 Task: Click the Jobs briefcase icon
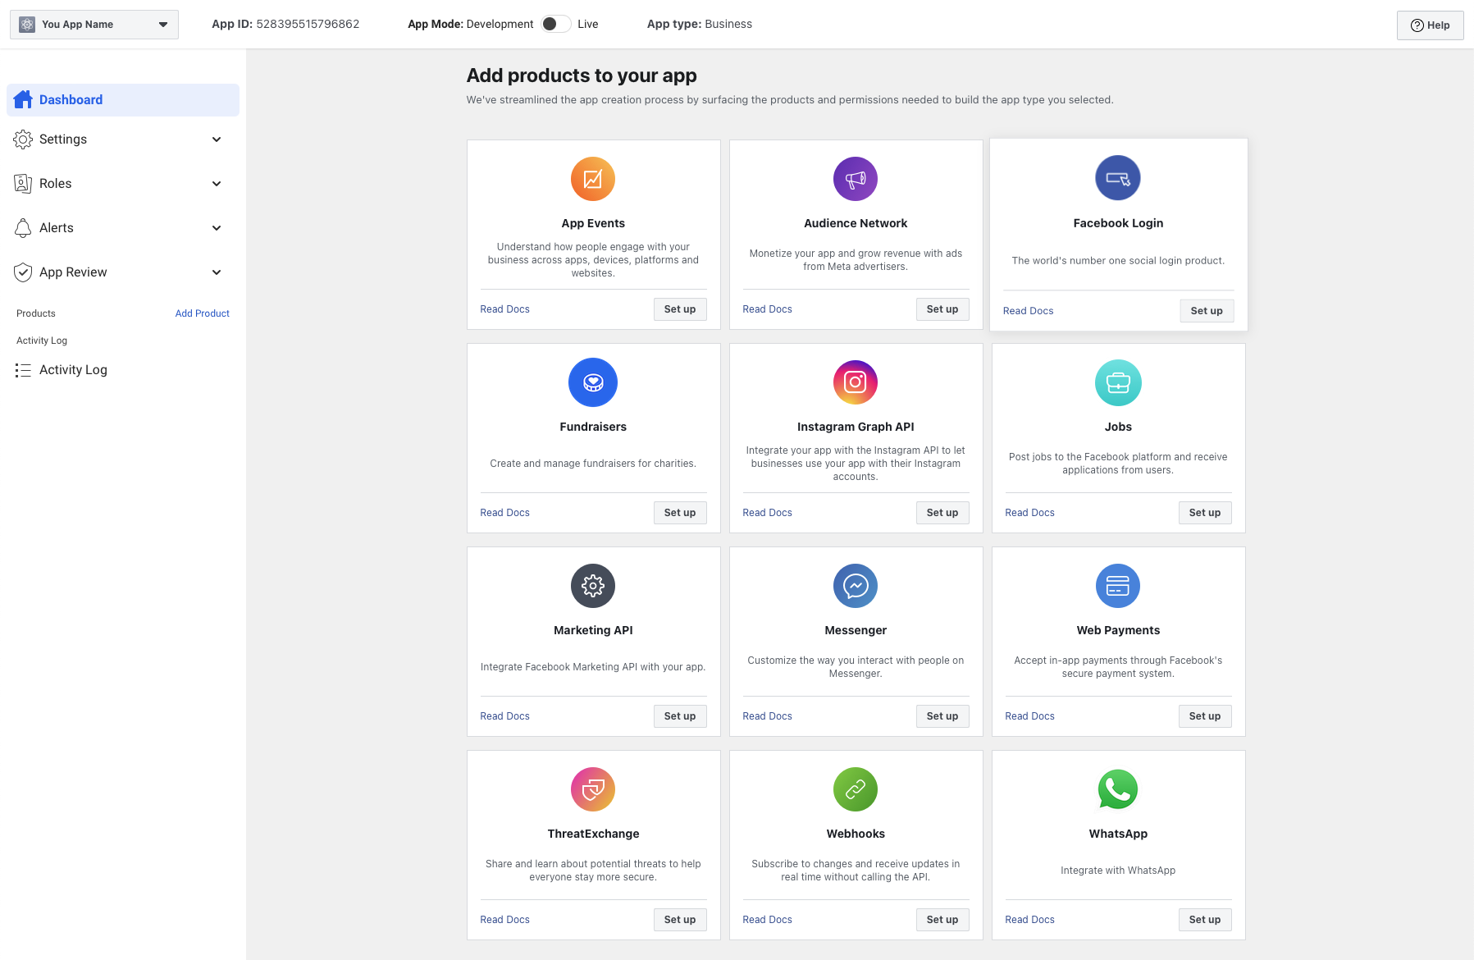1117,382
